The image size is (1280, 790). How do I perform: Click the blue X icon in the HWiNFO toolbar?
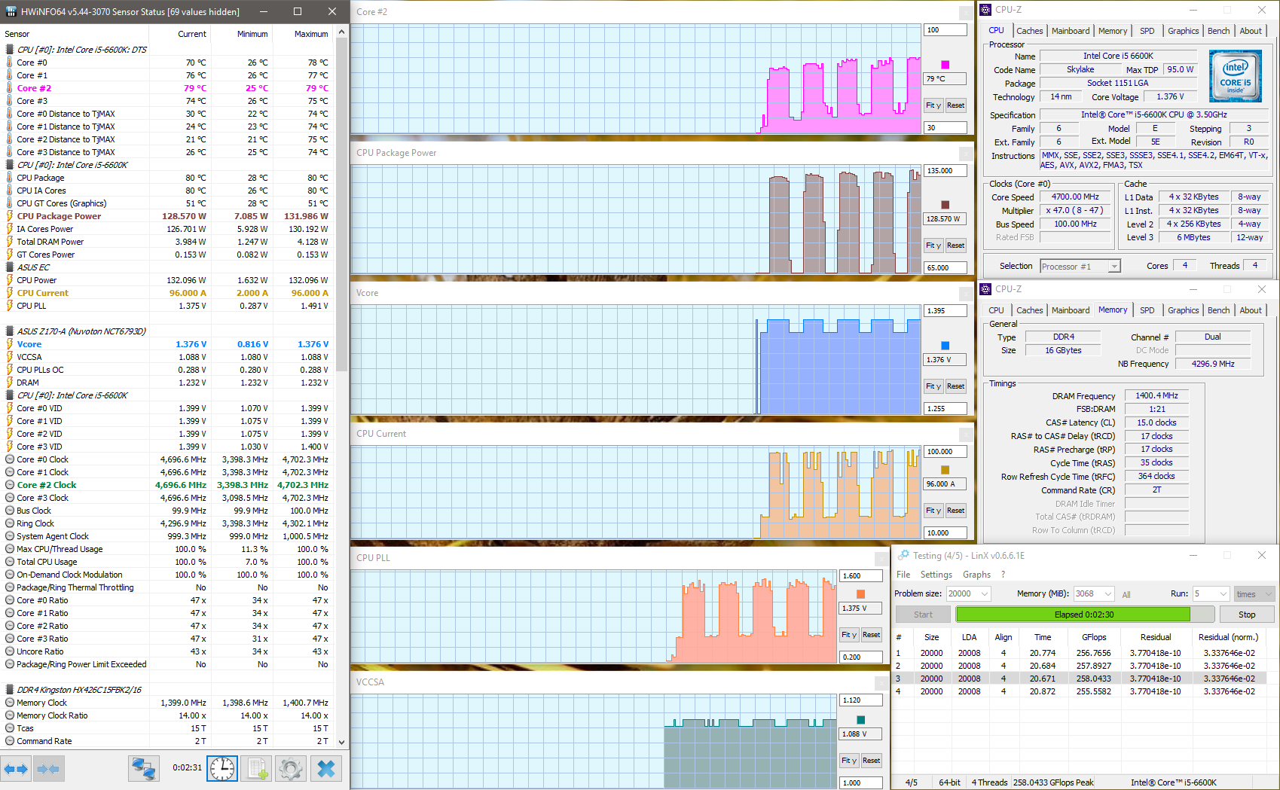click(326, 769)
